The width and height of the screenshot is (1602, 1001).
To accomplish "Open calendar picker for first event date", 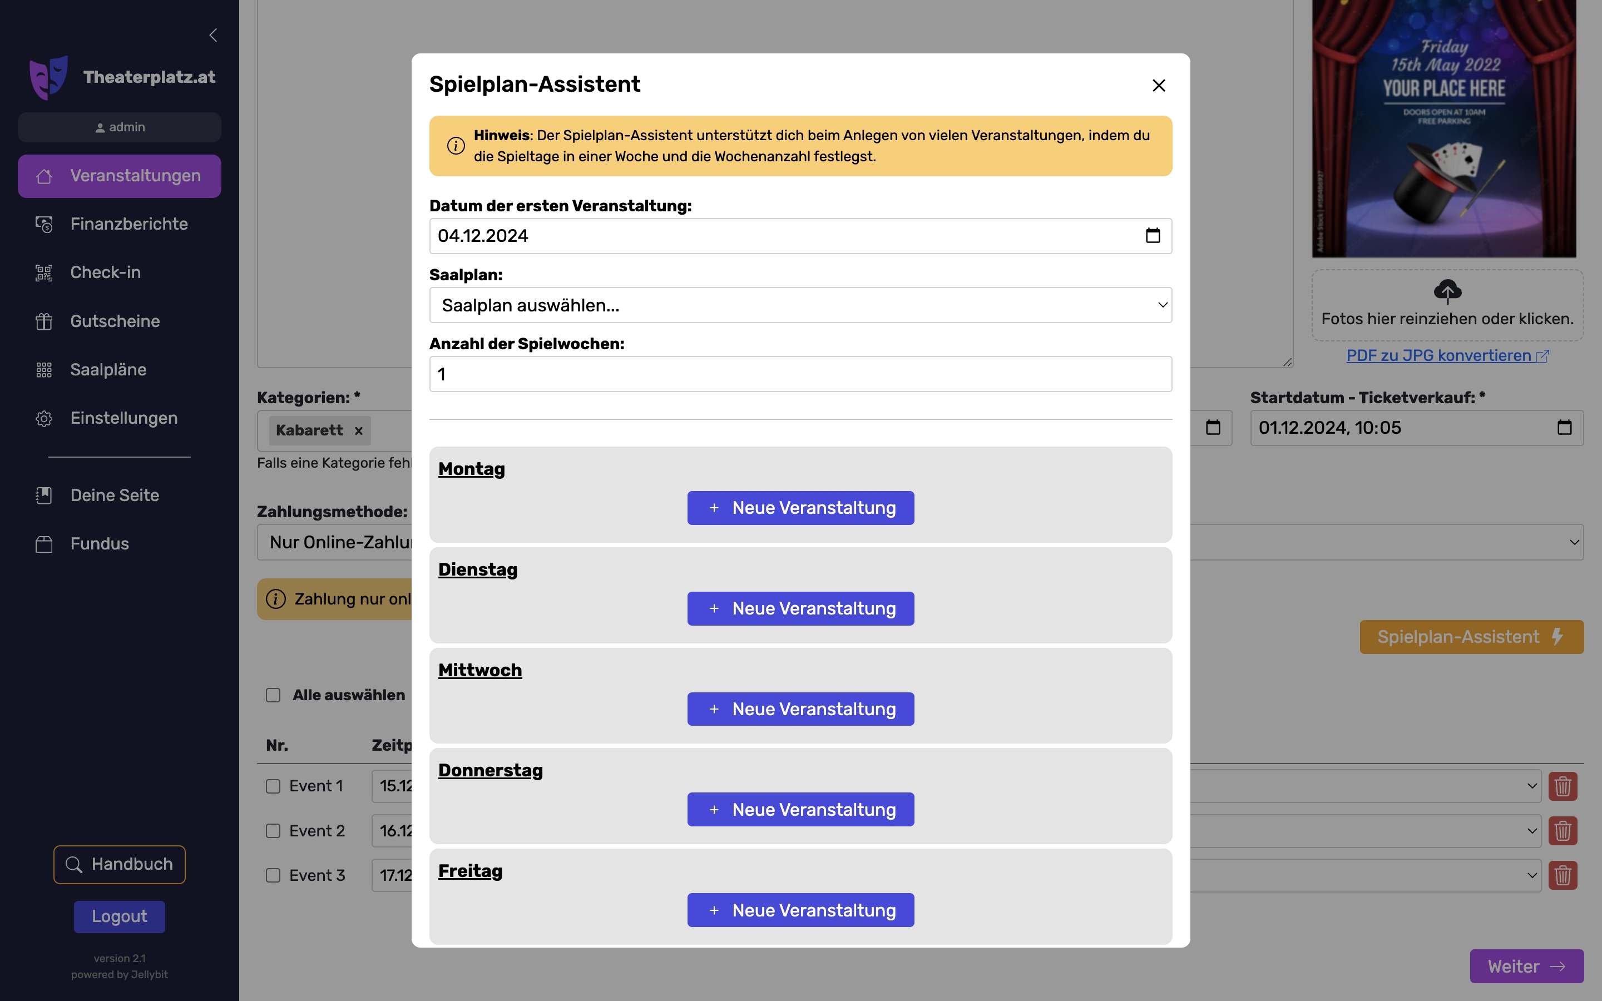I will (1153, 236).
